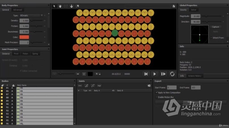Create a distance joint icon
The height and width of the screenshot is (128, 229).
coord(80,86)
